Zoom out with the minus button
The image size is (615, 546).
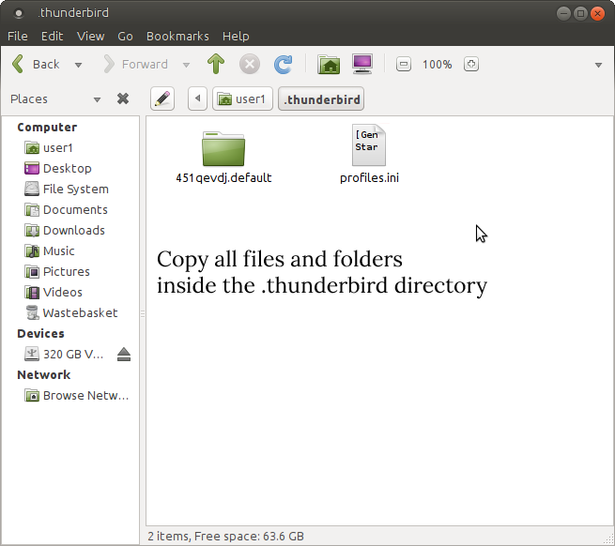403,64
